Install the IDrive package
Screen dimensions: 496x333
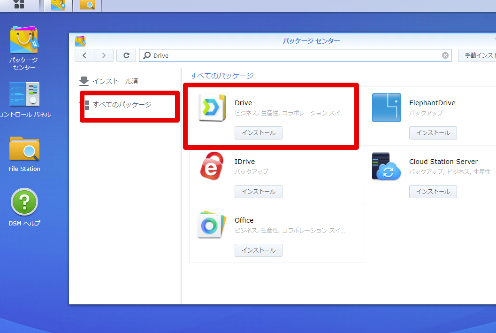[259, 192]
